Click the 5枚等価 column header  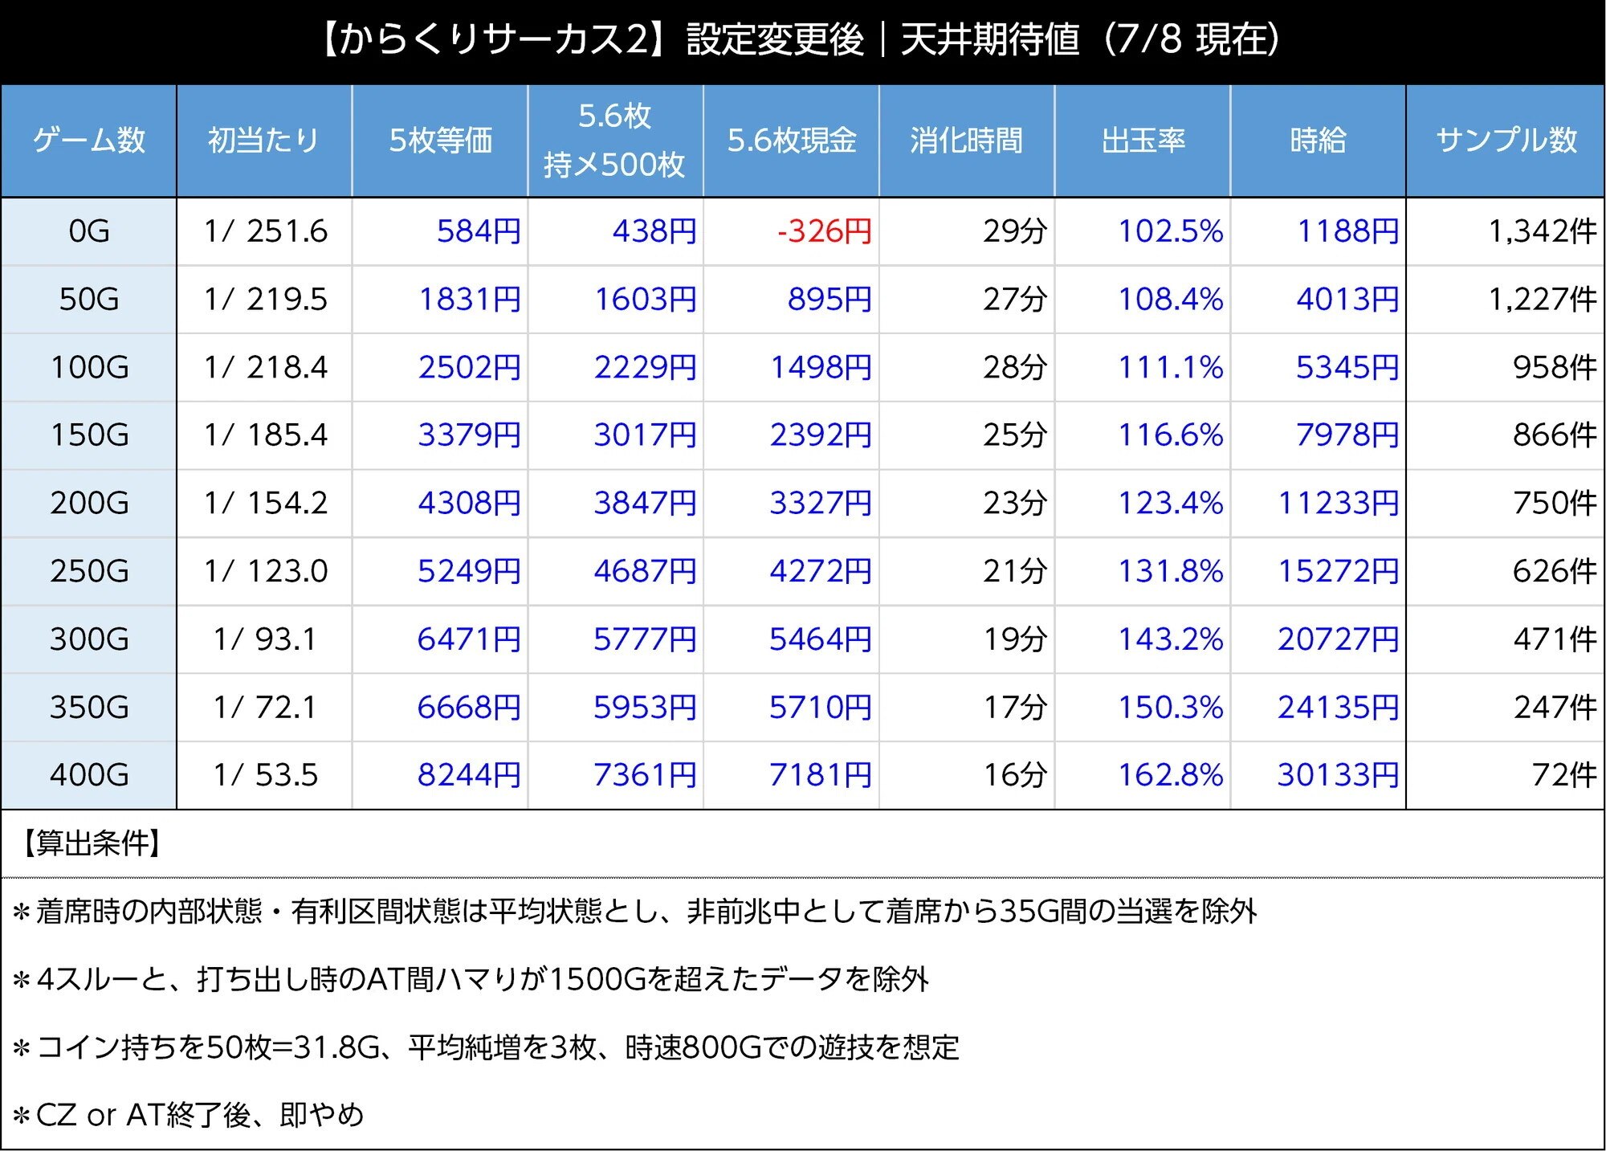pyautogui.click(x=440, y=141)
